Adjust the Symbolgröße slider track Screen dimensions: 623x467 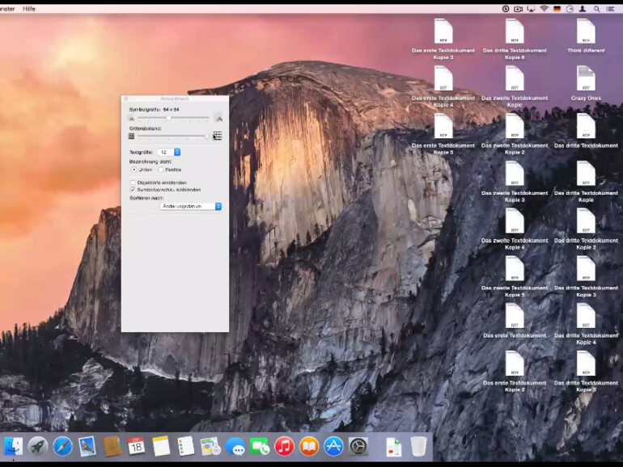click(x=173, y=118)
